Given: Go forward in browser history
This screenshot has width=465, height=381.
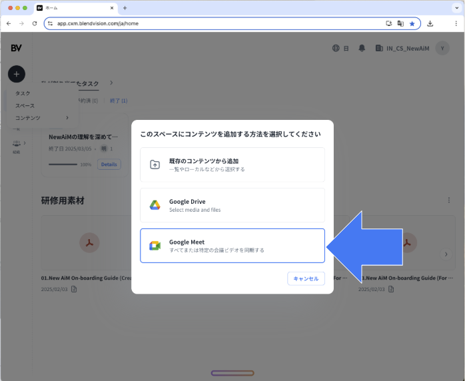Looking at the screenshot, I should pos(21,23).
